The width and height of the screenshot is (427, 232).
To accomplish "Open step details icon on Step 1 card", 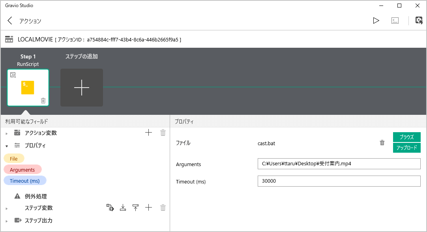I will click(x=13, y=75).
